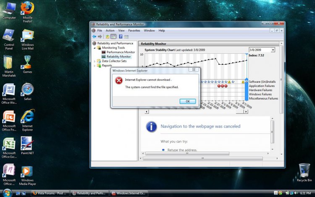Click "Miscellaneous Failures" row label
The width and height of the screenshot is (315, 197).
[263, 99]
